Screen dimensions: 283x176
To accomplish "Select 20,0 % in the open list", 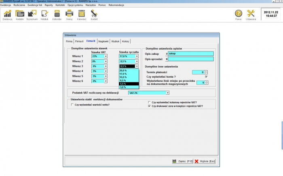I will [x=129, y=70].
